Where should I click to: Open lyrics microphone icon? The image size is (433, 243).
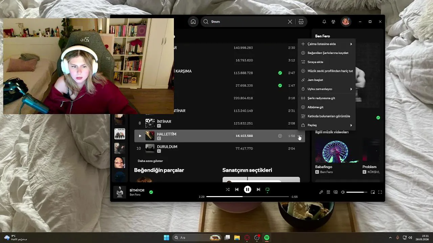321,192
